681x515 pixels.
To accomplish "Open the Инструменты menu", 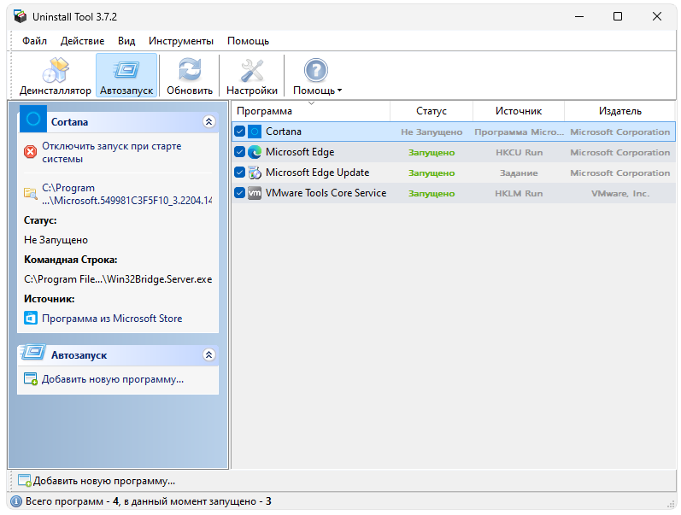I will (180, 41).
